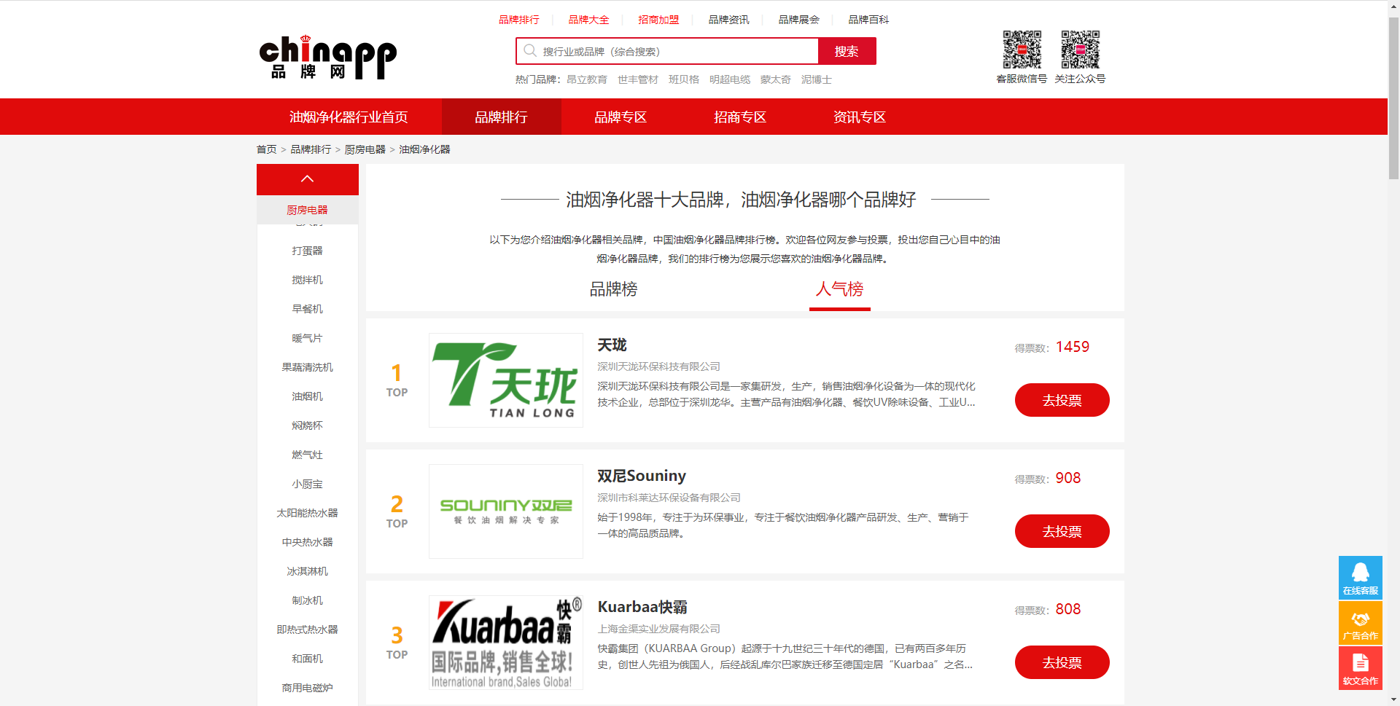1400x706 pixels.
Task: Select 打蛋器 in the sidebar
Action: [x=307, y=251]
